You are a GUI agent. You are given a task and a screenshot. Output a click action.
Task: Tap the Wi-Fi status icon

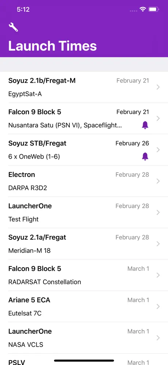pos(142,9)
